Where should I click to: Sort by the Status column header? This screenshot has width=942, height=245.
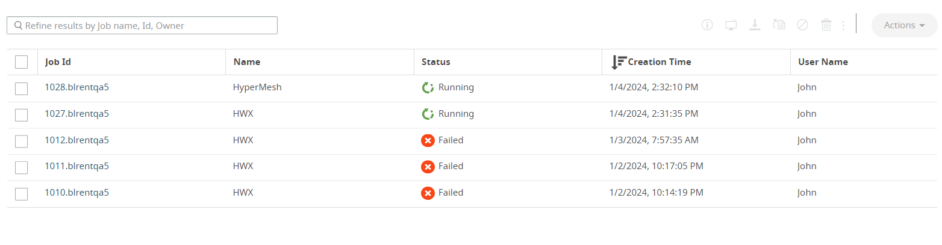435,62
